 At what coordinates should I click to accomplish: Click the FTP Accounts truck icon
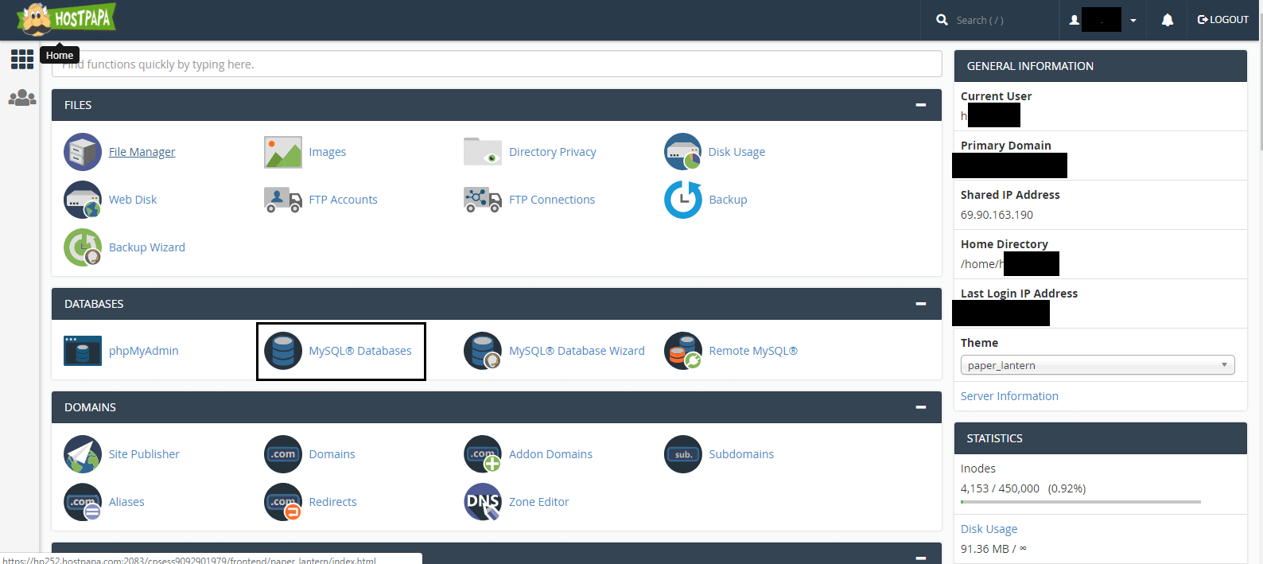click(x=283, y=200)
